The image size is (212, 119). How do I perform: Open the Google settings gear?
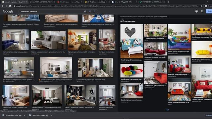[196, 11]
